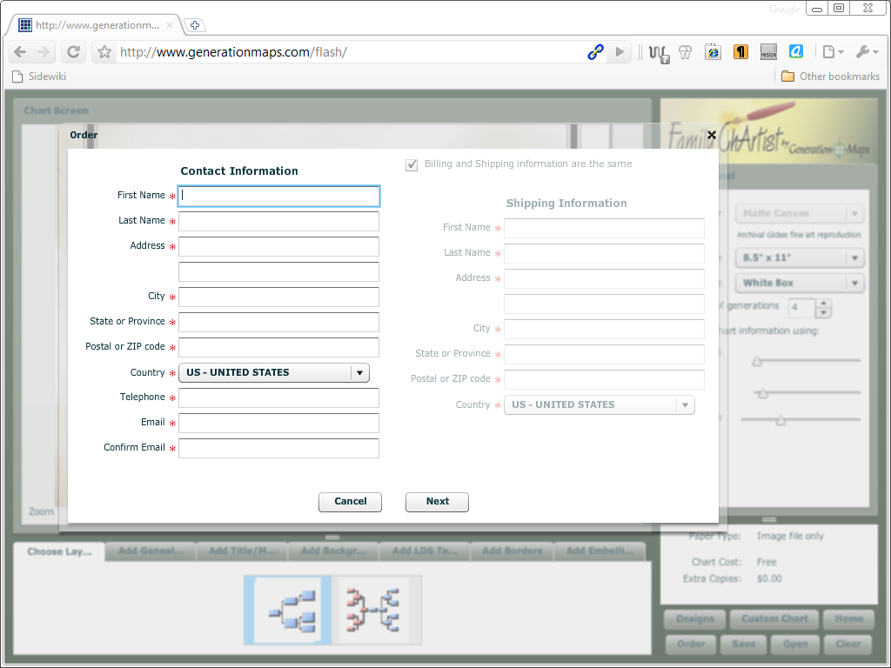
Task: Toggle Billing and Shipping same checkbox
Action: point(412,164)
